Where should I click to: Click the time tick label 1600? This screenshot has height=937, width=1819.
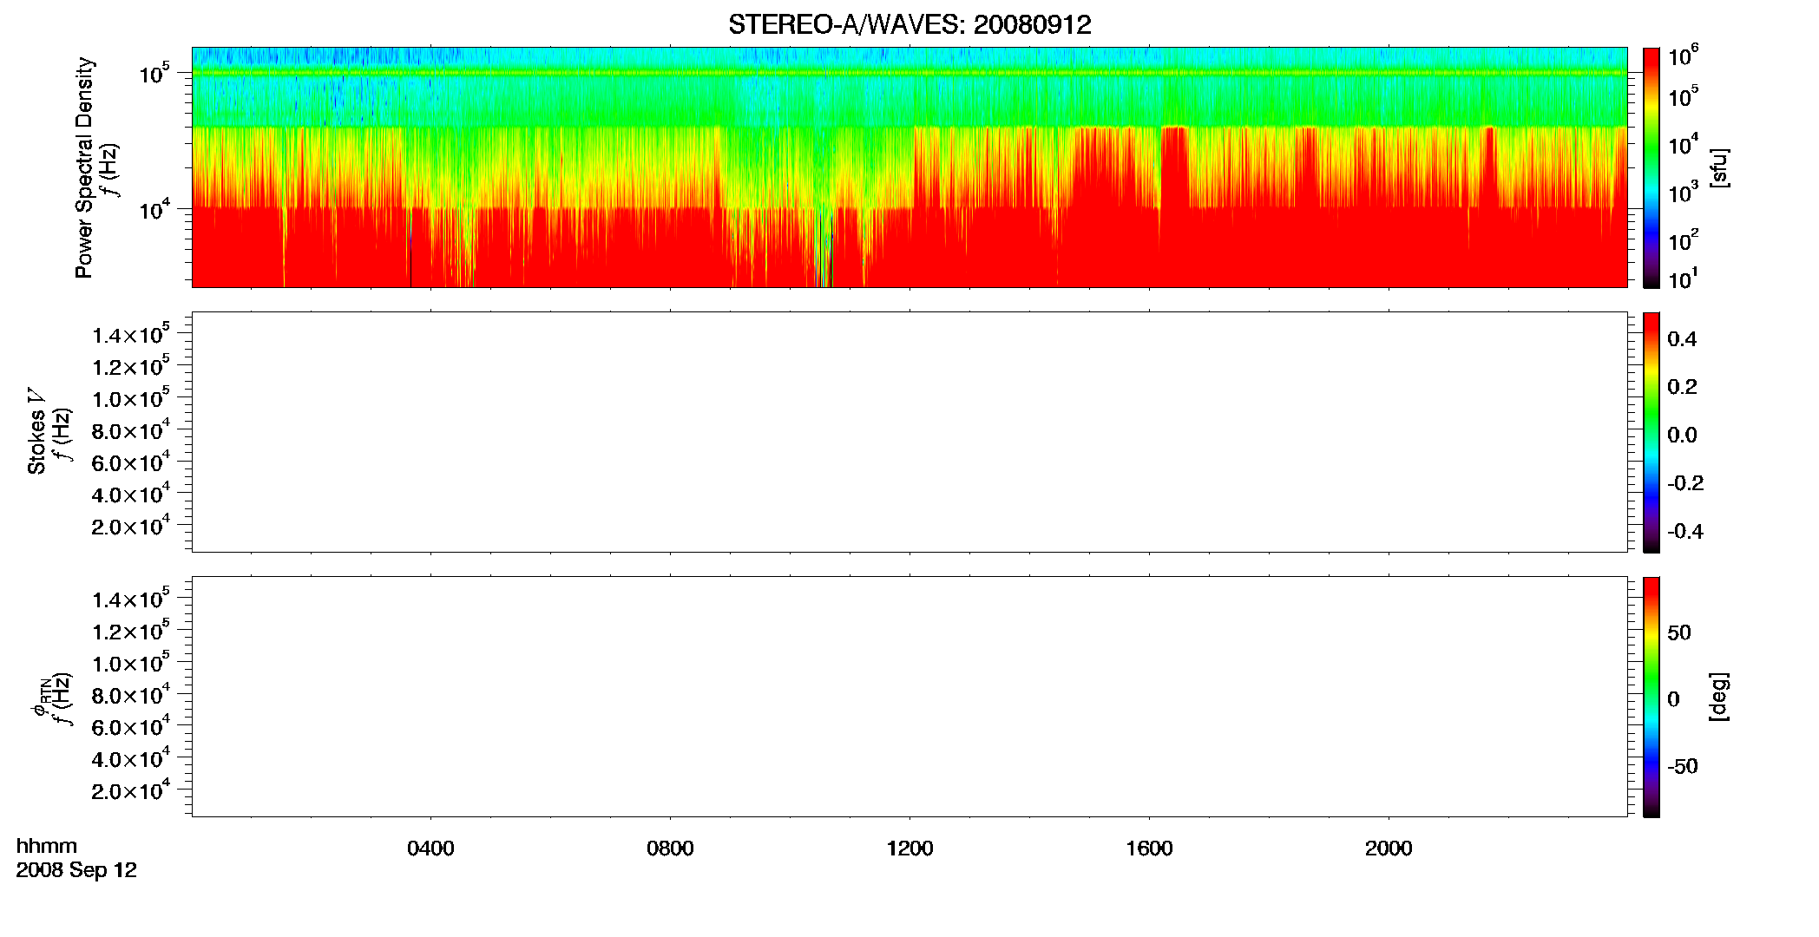pos(1149,849)
